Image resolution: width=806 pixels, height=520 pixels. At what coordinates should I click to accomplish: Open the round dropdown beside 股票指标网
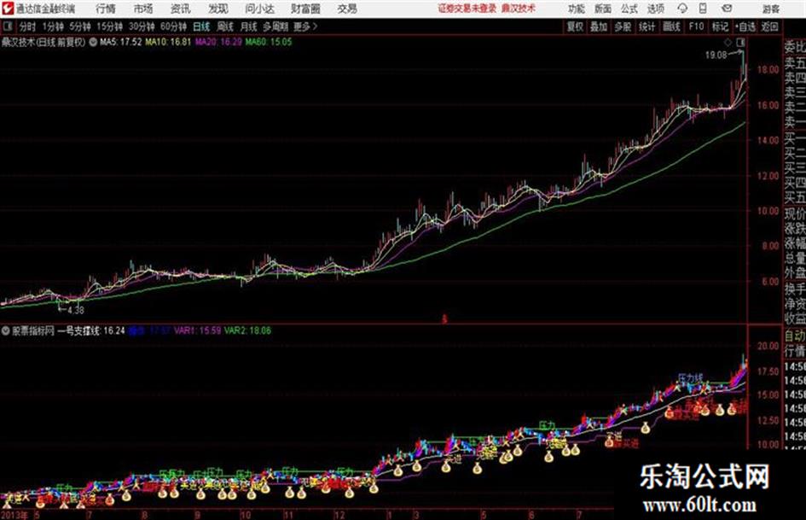[x=6, y=330]
